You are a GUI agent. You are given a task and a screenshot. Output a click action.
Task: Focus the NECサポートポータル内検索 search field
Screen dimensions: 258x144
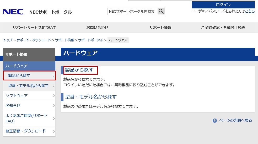point(132,11)
